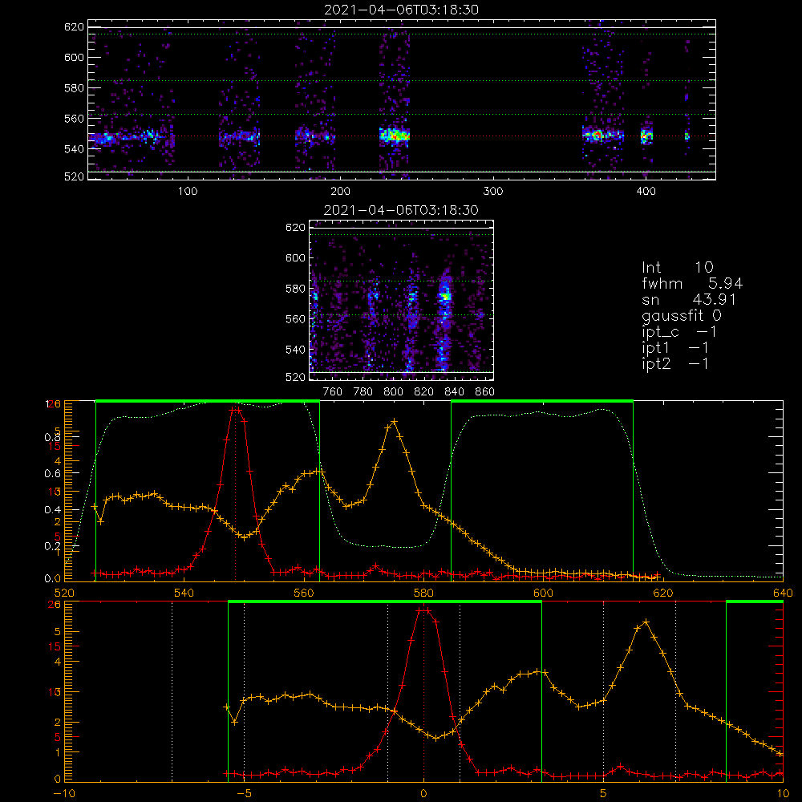Click the timestamp title above the middle spectrogram

[401, 210]
